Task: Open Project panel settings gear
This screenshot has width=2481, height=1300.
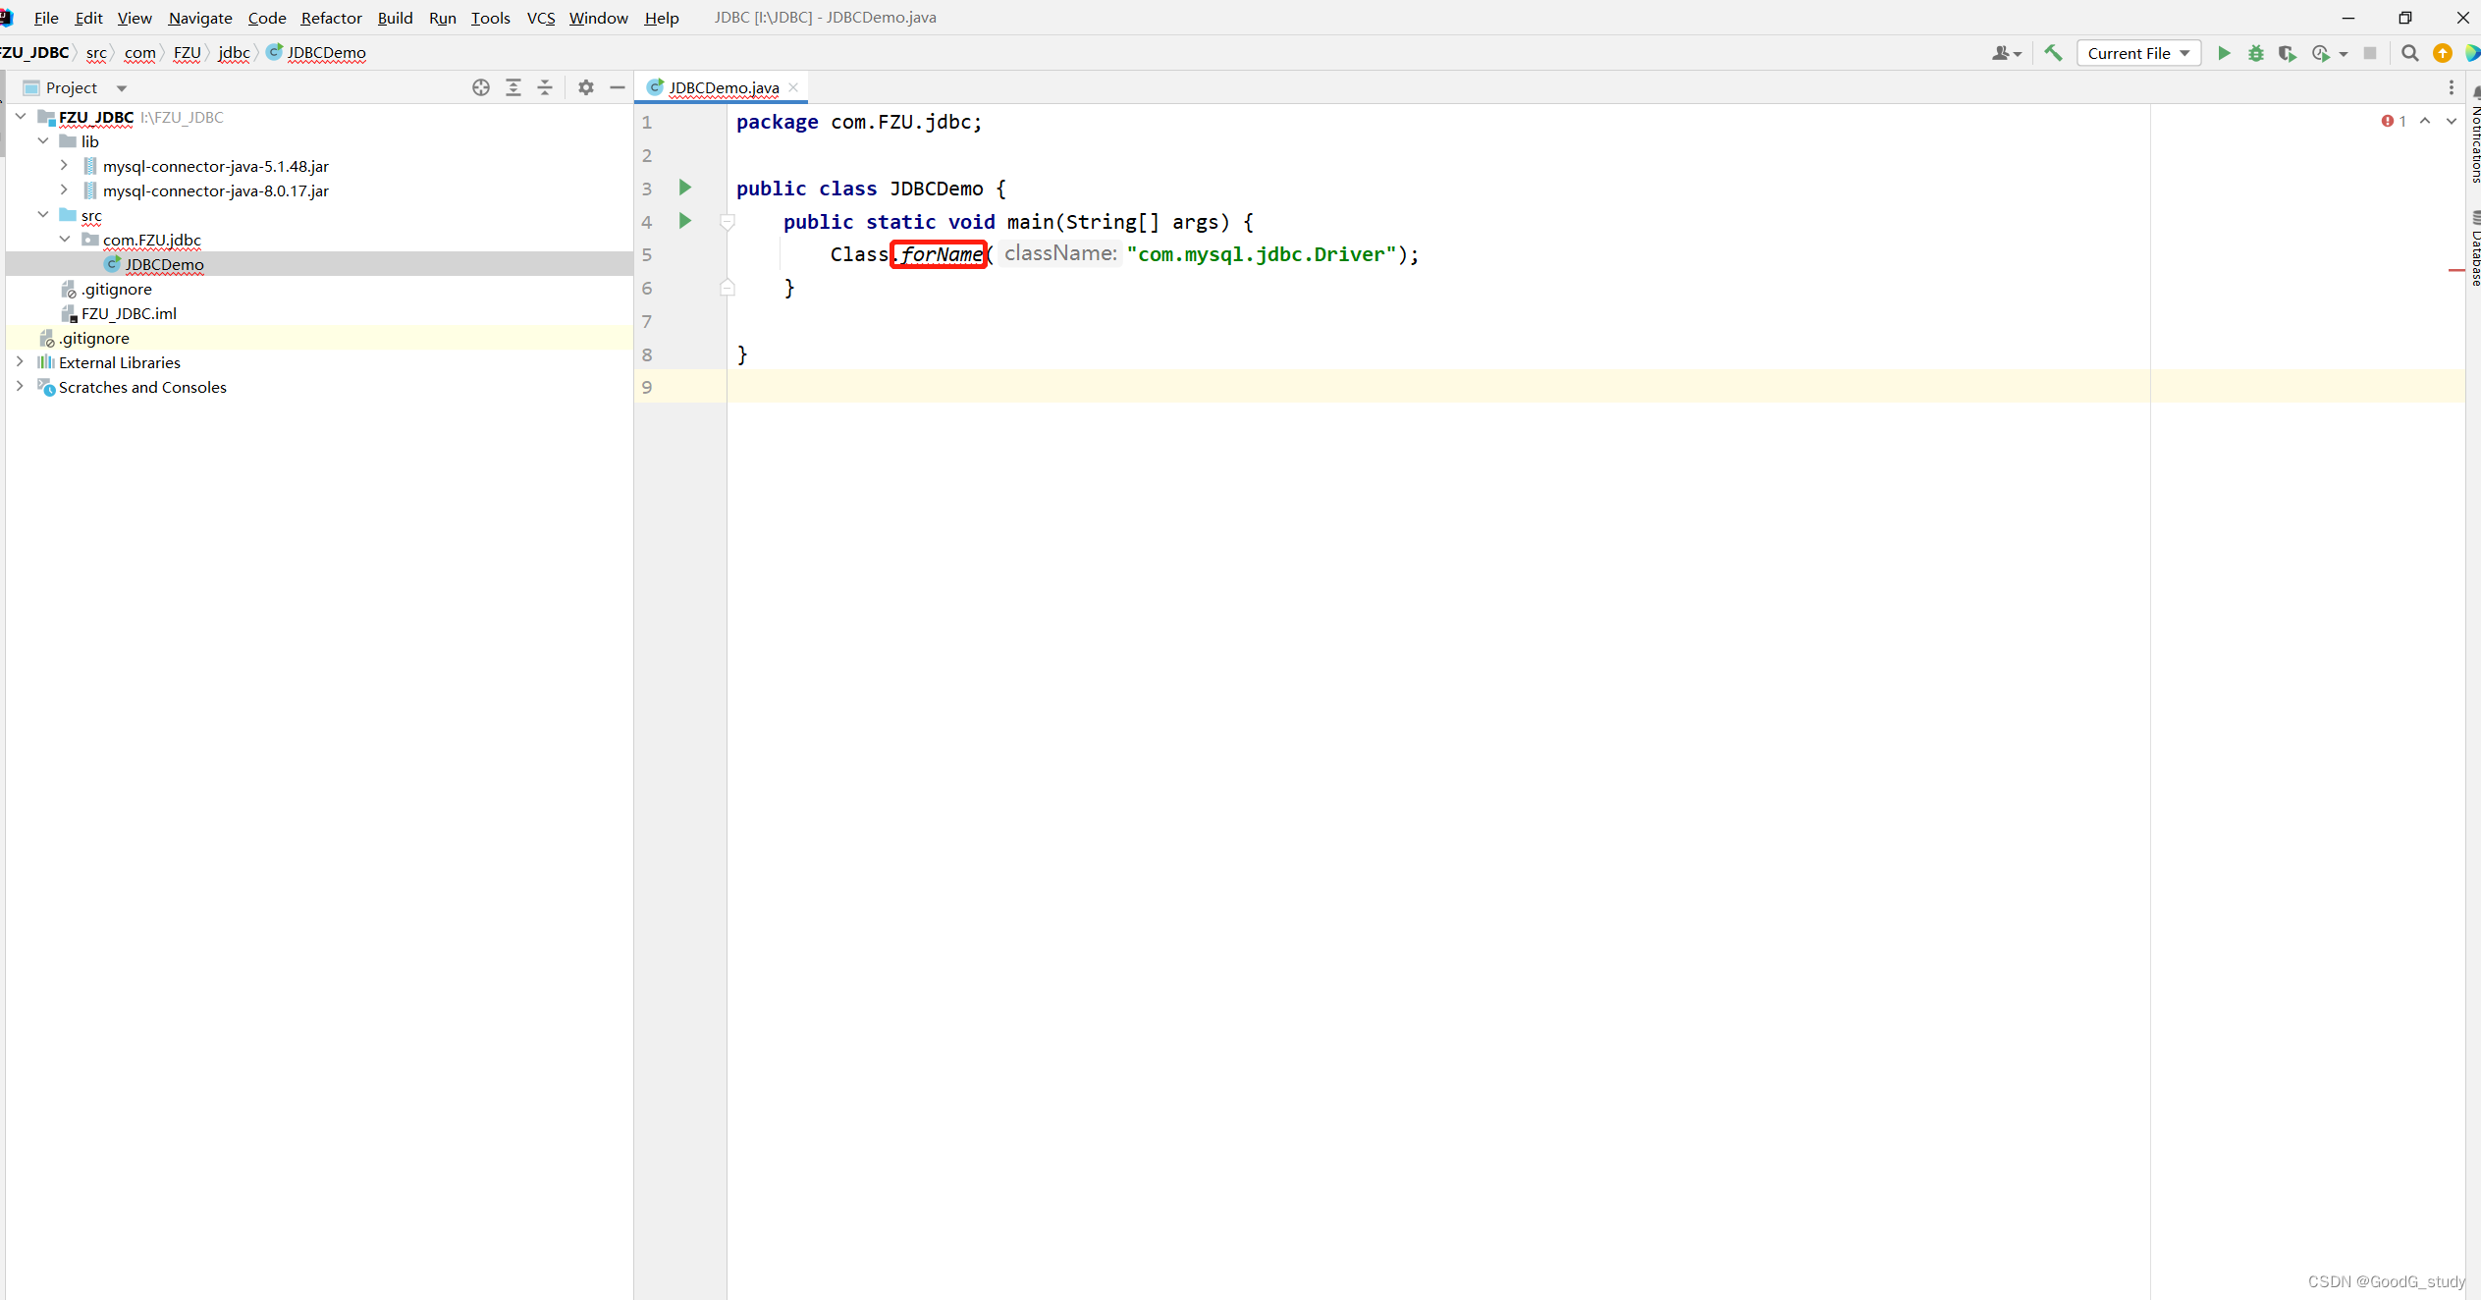Action: pyautogui.click(x=586, y=87)
